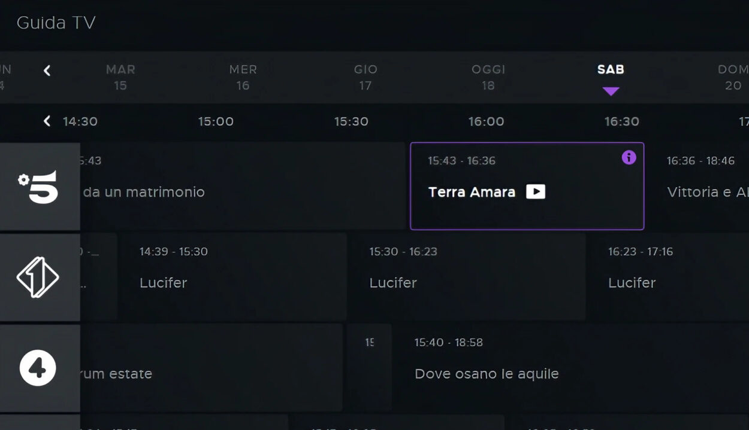749x430 pixels.
Task: Switch to the MER 16 day tab
Action: tap(243, 77)
